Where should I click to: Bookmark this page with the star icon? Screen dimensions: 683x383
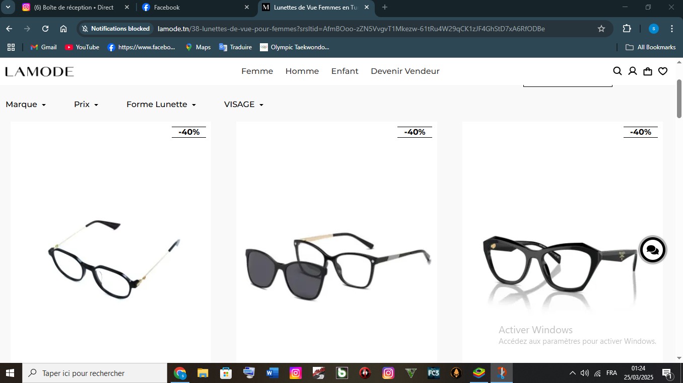[x=601, y=29]
